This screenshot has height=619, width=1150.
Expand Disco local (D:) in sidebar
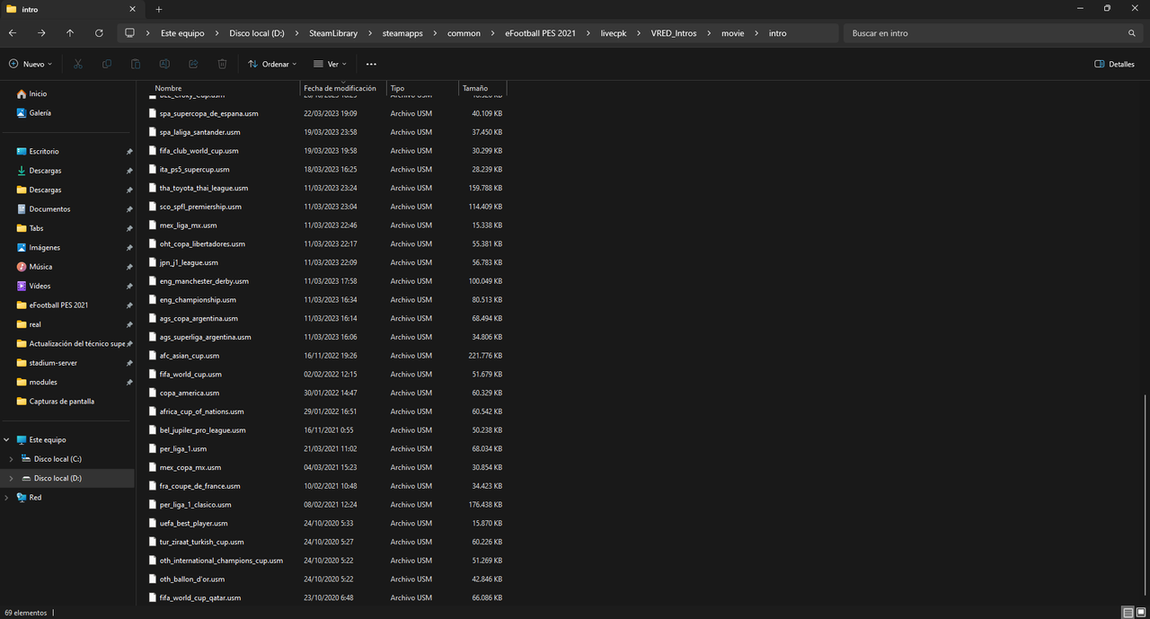point(11,478)
